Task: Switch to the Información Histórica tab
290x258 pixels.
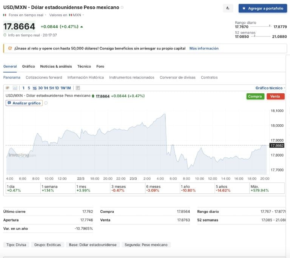Action: (85, 77)
